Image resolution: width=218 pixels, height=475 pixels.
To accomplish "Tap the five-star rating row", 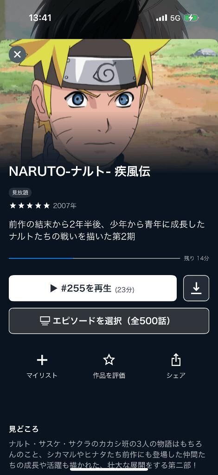I will tap(29, 206).
